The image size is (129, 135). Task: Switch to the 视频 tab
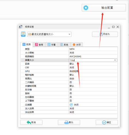point(27,44)
